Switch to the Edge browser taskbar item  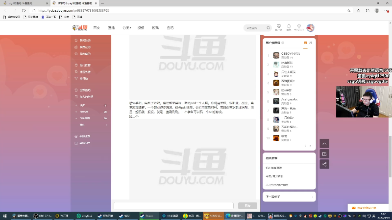click(234, 216)
